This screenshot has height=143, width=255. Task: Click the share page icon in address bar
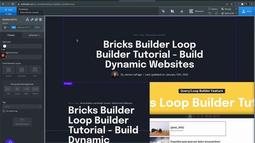click(x=227, y=4)
